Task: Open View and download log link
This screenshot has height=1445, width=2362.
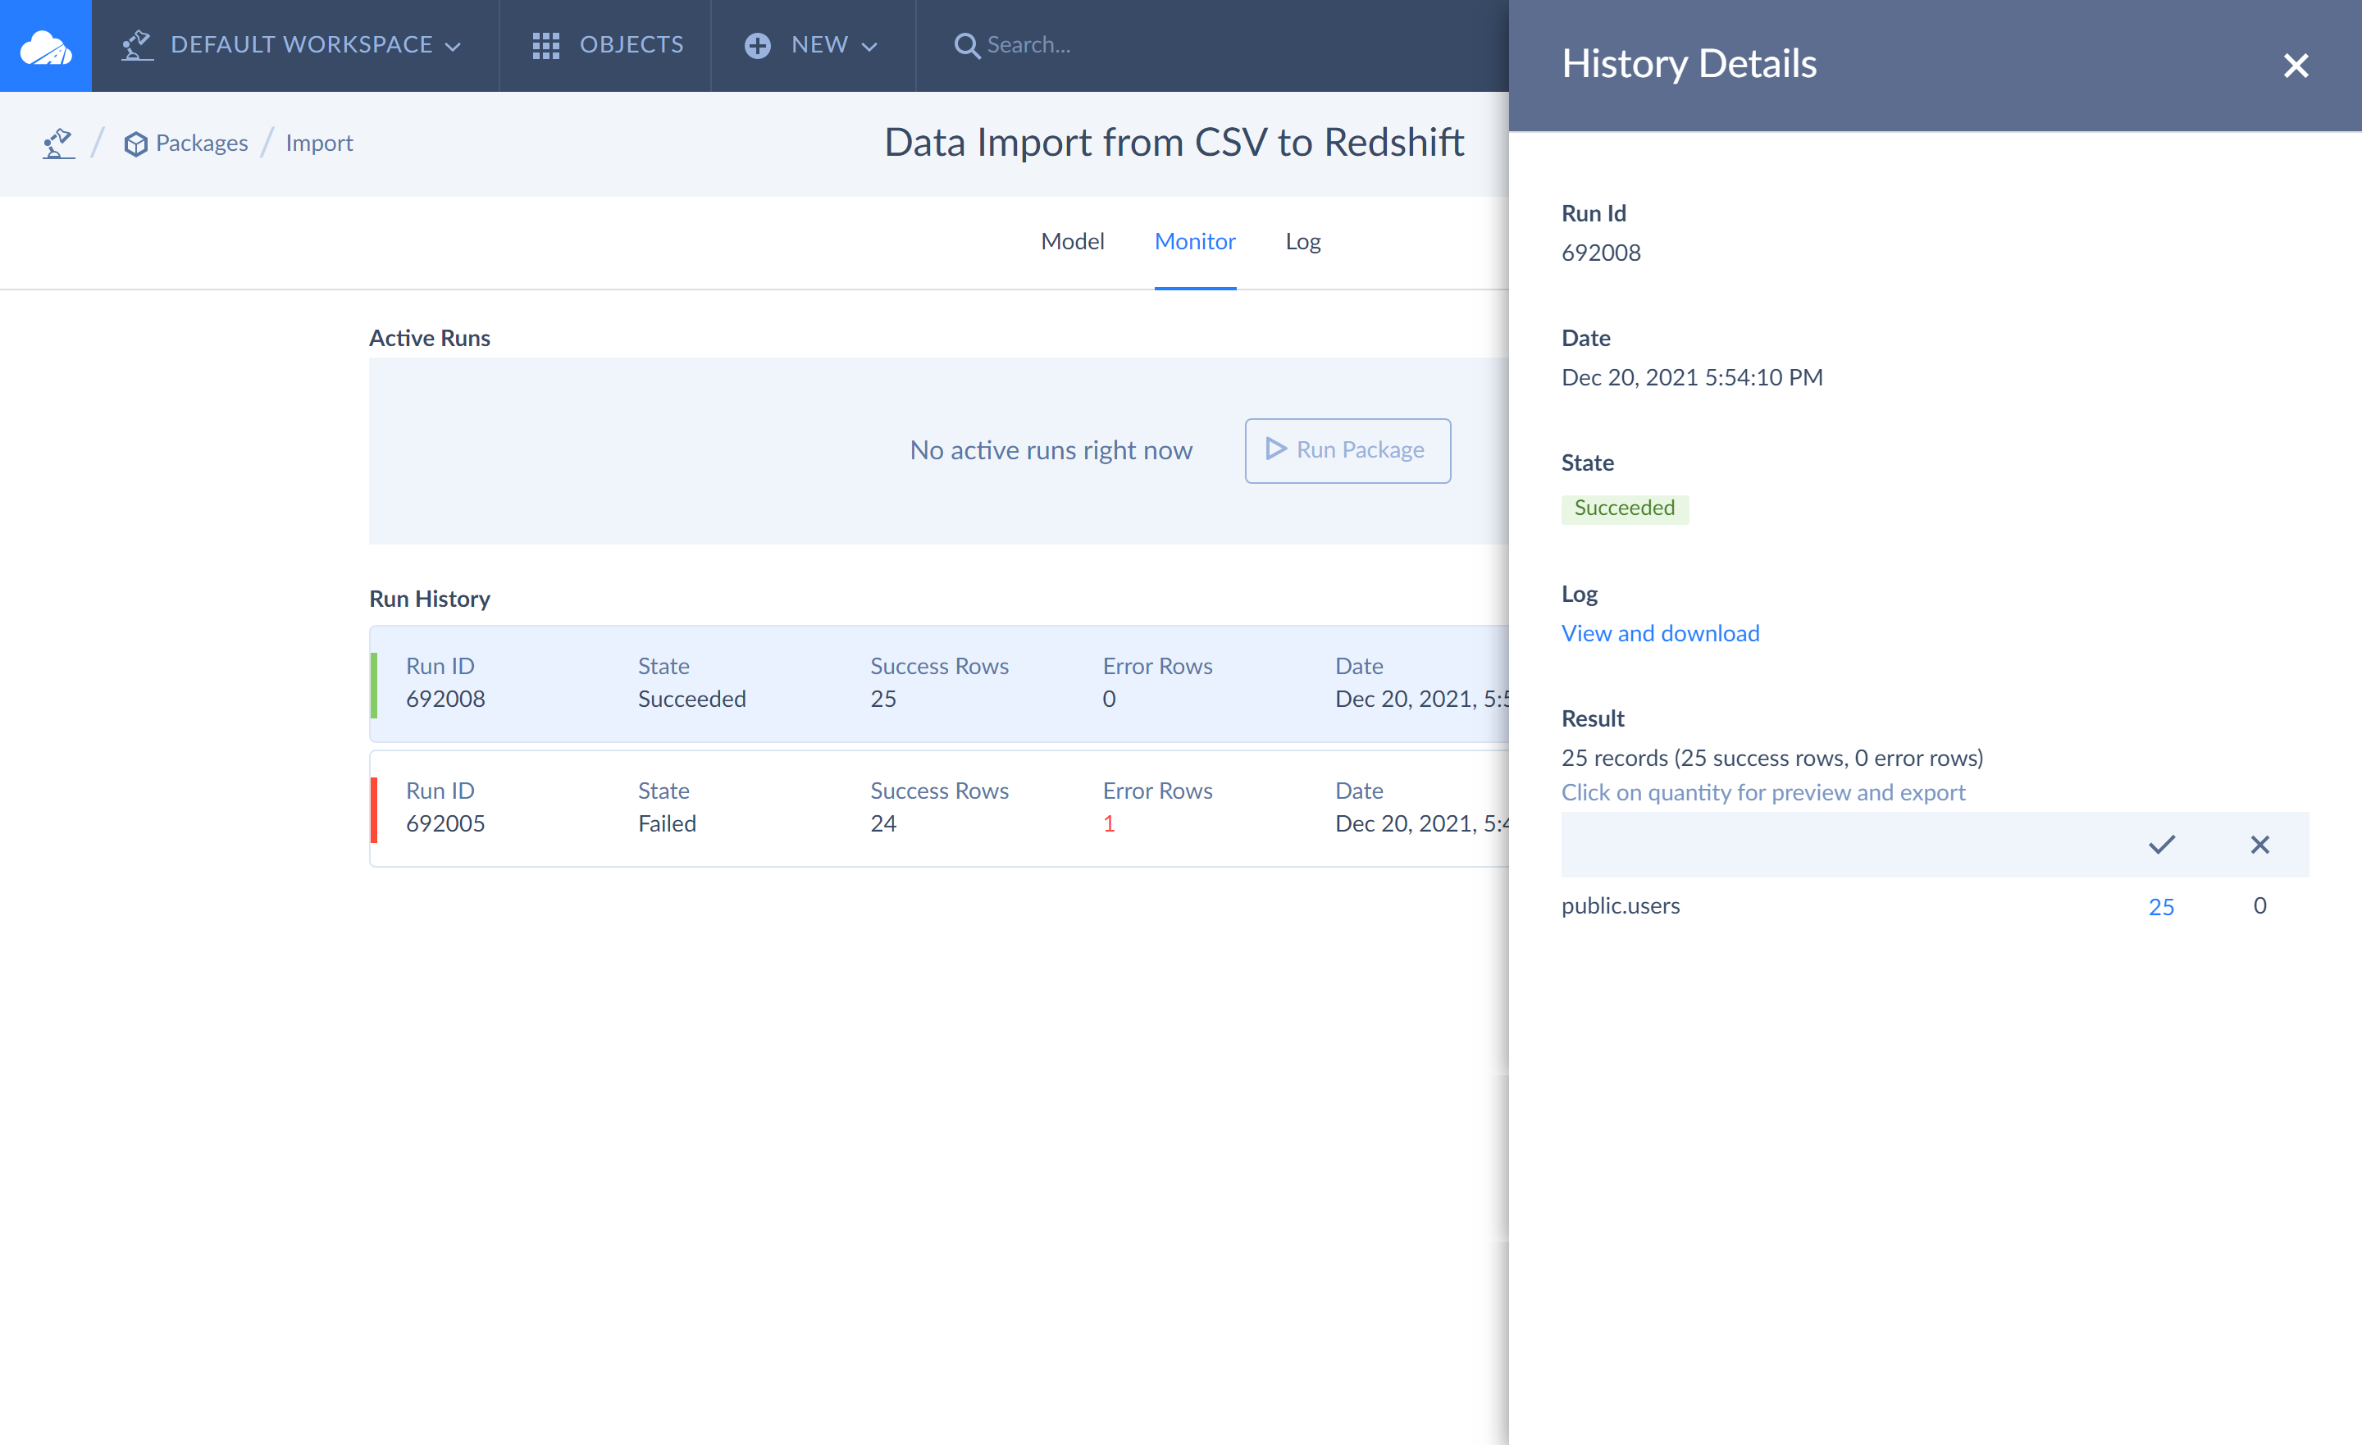Action: click(1659, 633)
